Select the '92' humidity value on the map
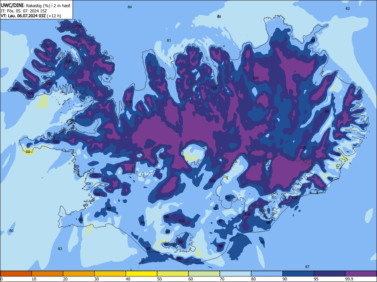 coord(215,208)
